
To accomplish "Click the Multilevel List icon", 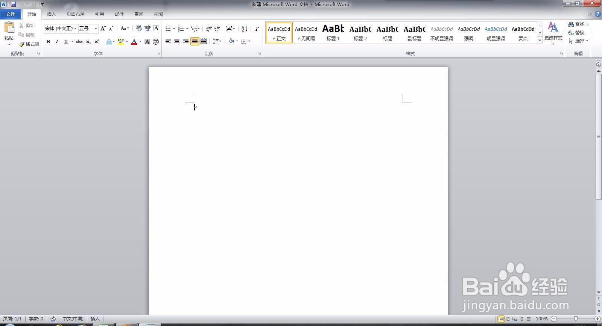I will click(x=194, y=29).
